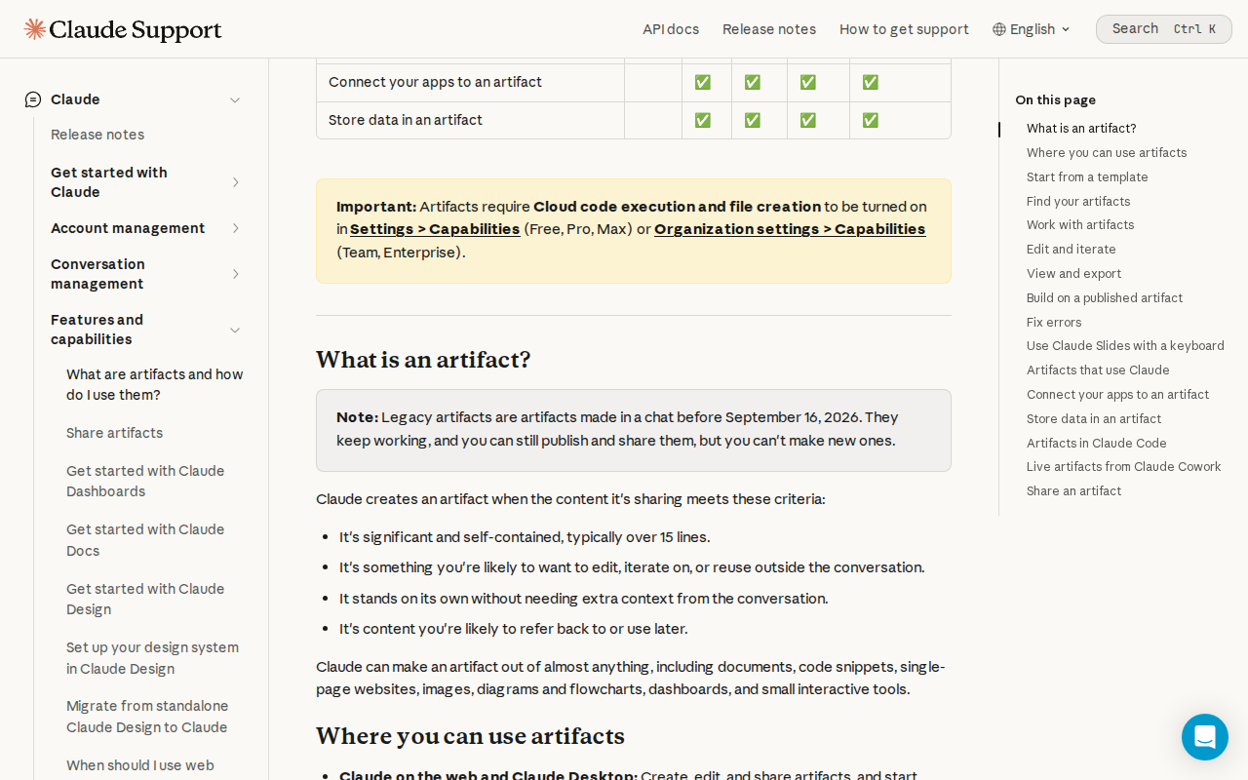
Task: Jump to Where you can use artifacts
Action: pos(1107,153)
